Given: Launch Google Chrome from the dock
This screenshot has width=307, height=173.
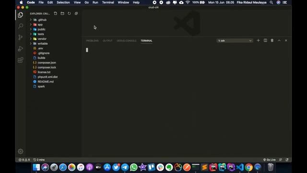Looking at the screenshot, I should click(249, 167).
